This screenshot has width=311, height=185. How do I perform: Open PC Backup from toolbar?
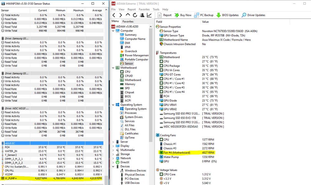[204, 15]
